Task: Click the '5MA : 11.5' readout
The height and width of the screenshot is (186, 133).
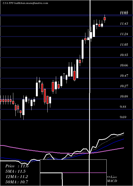Action: pyautogui.click(x=15, y=171)
